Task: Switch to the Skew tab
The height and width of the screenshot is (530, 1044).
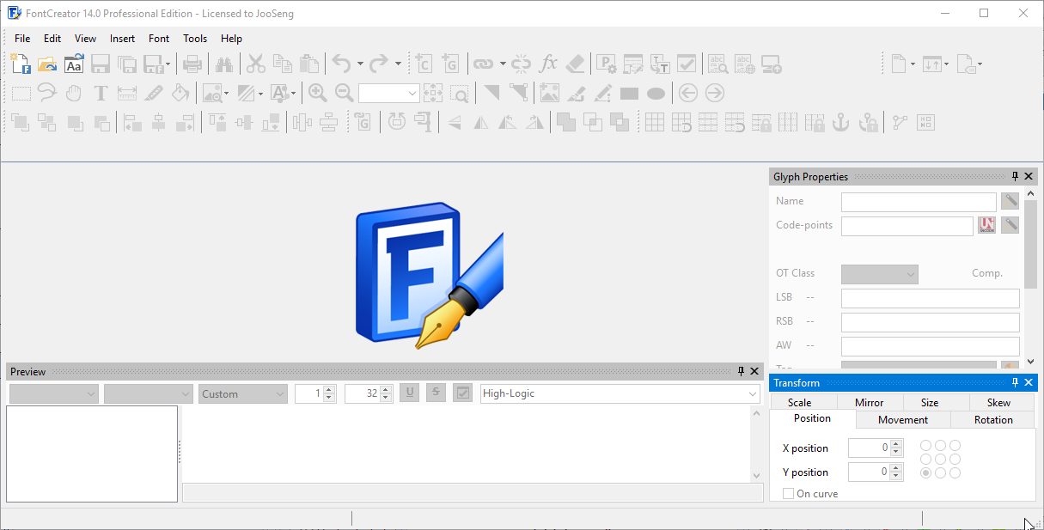Action: (x=998, y=402)
